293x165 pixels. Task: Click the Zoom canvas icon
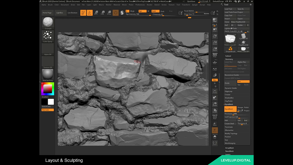[215, 36]
